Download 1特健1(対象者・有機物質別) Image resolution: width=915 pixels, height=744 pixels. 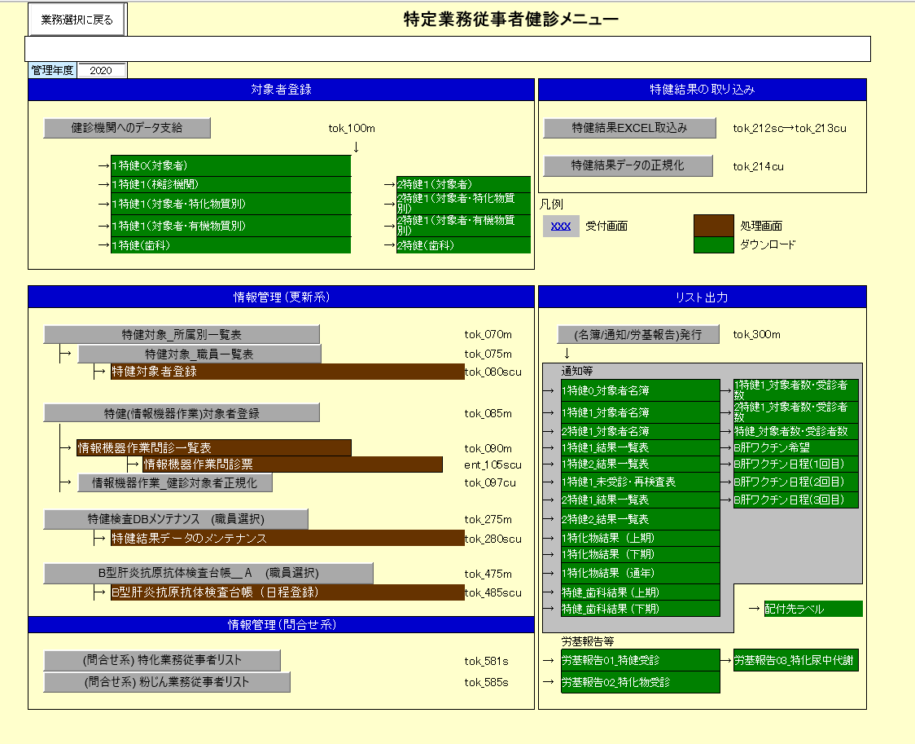tap(231, 226)
